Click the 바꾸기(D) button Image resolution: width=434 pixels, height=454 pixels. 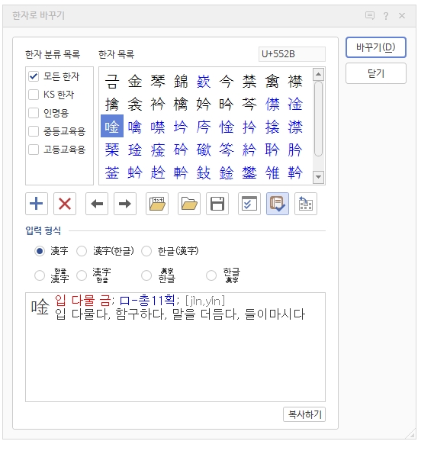pyautogui.click(x=376, y=47)
